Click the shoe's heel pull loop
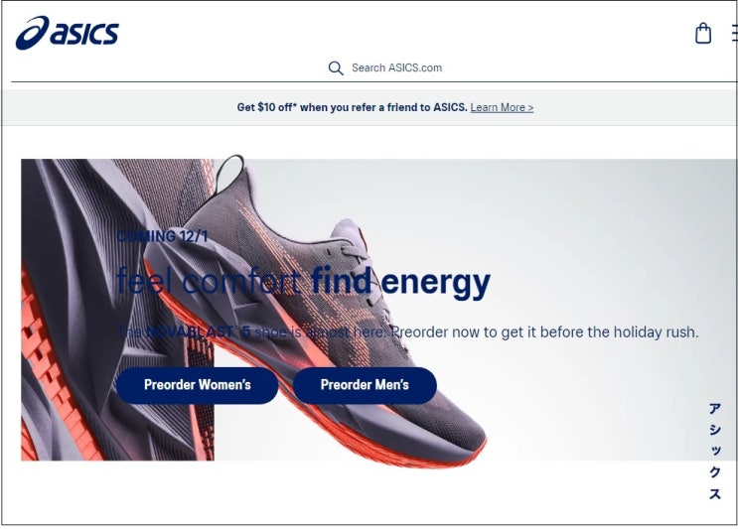Viewport: 738px width, 529px height. [229, 173]
